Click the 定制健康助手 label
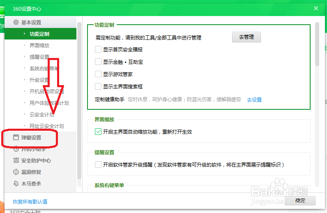This screenshot has width=327, height=213. 110,100
